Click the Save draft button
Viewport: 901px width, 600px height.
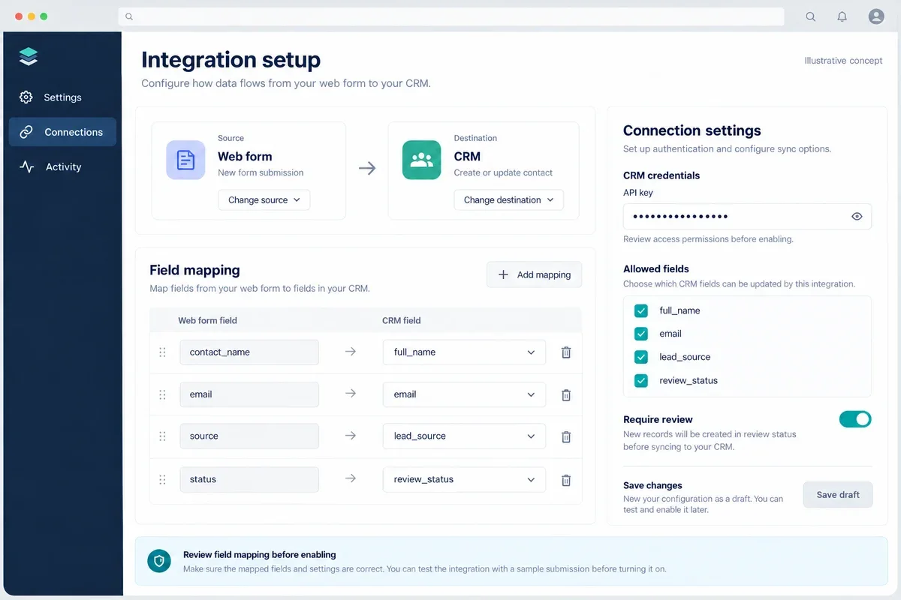pyautogui.click(x=838, y=495)
